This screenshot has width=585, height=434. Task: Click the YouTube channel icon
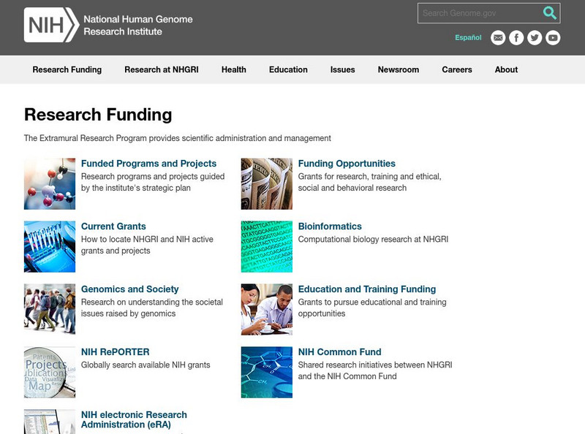pos(552,37)
